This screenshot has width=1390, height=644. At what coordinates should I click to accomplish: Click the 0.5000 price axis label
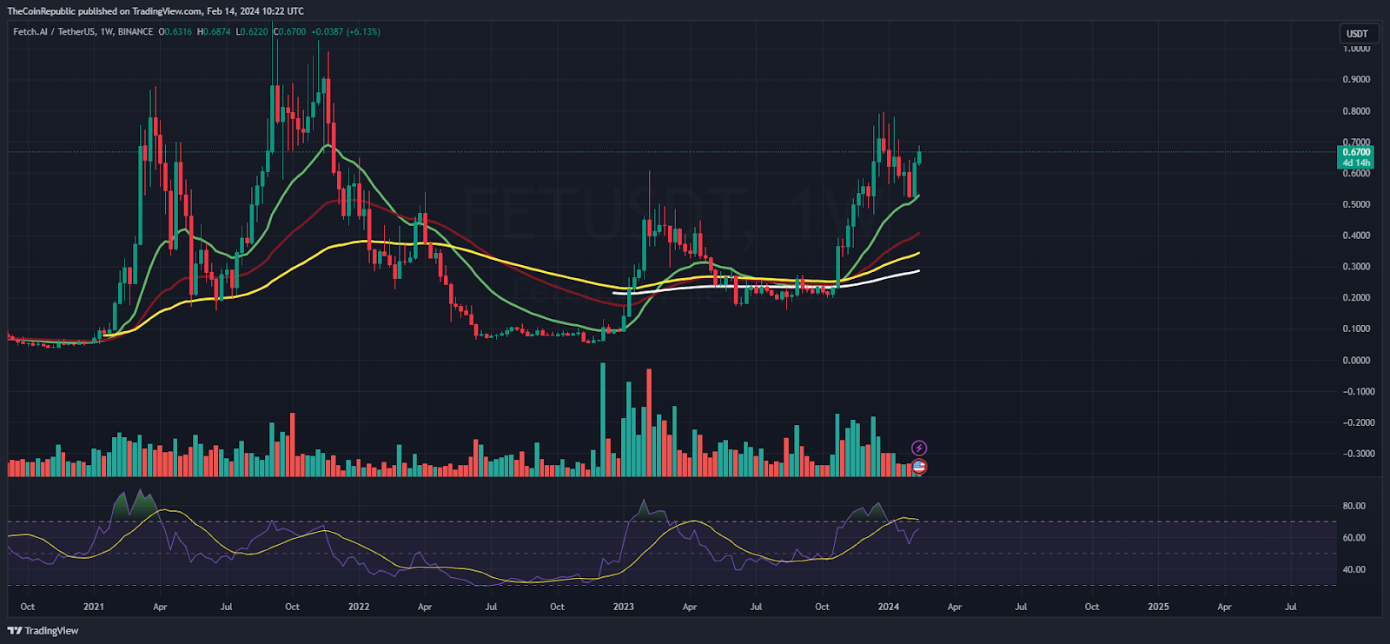pos(1356,205)
